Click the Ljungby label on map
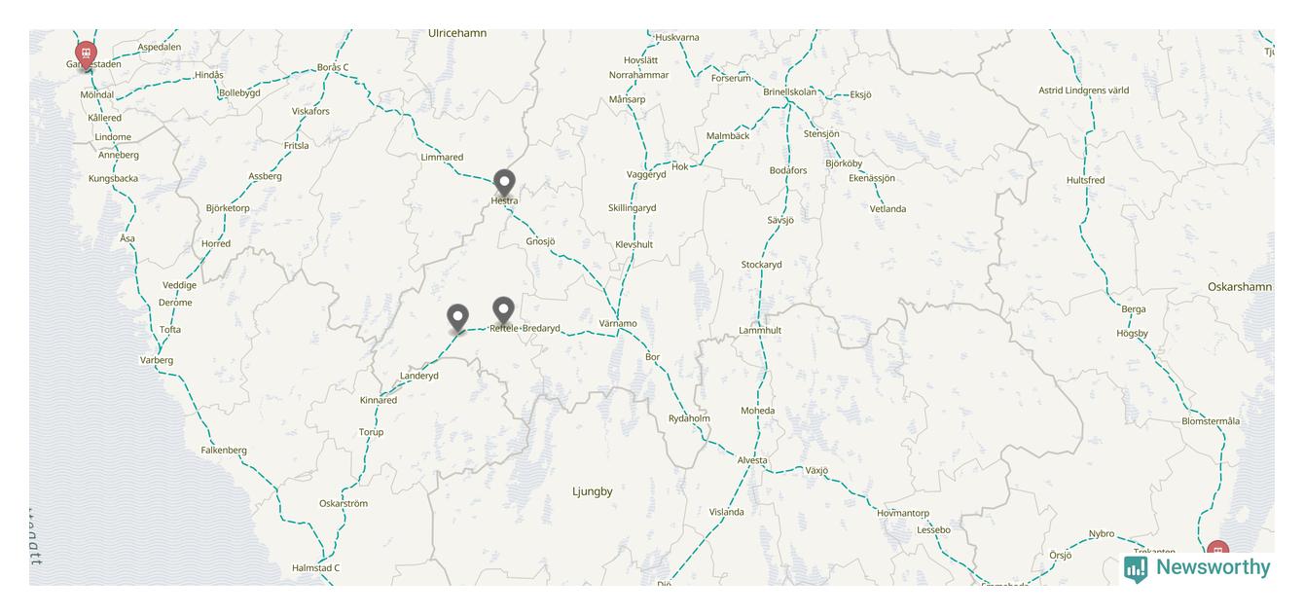 (593, 491)
